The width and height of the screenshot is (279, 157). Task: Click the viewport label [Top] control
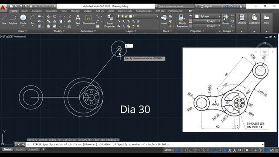6,37
